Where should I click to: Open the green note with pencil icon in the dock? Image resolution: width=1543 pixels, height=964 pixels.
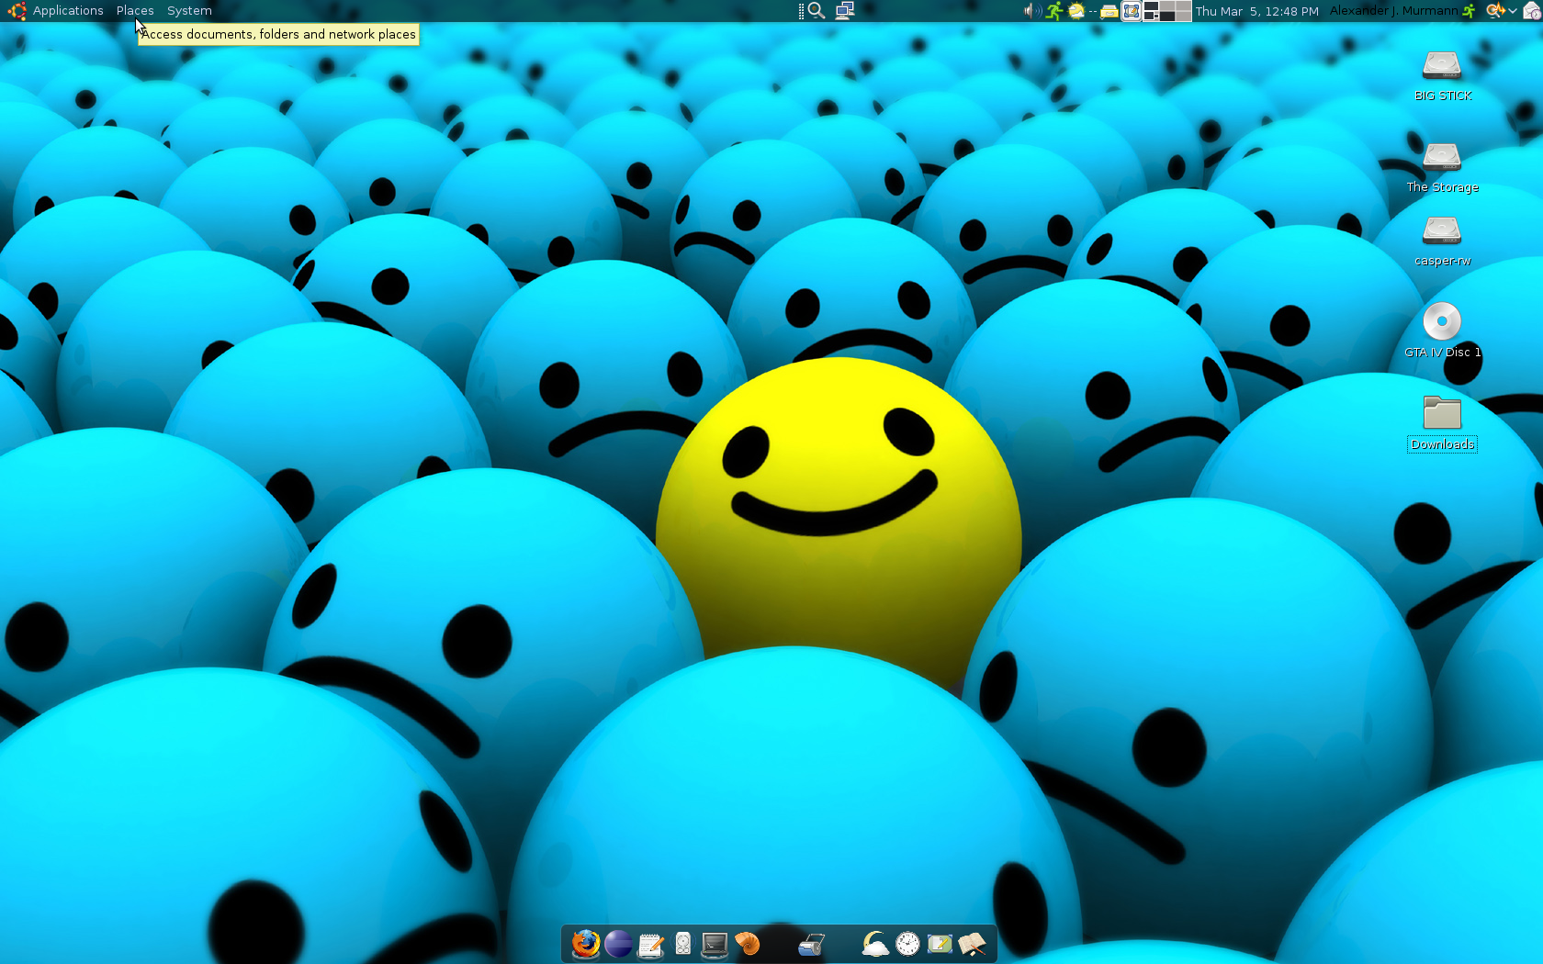(940, 944)
